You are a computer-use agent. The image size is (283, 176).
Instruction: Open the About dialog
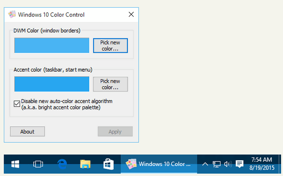[27, 132]
